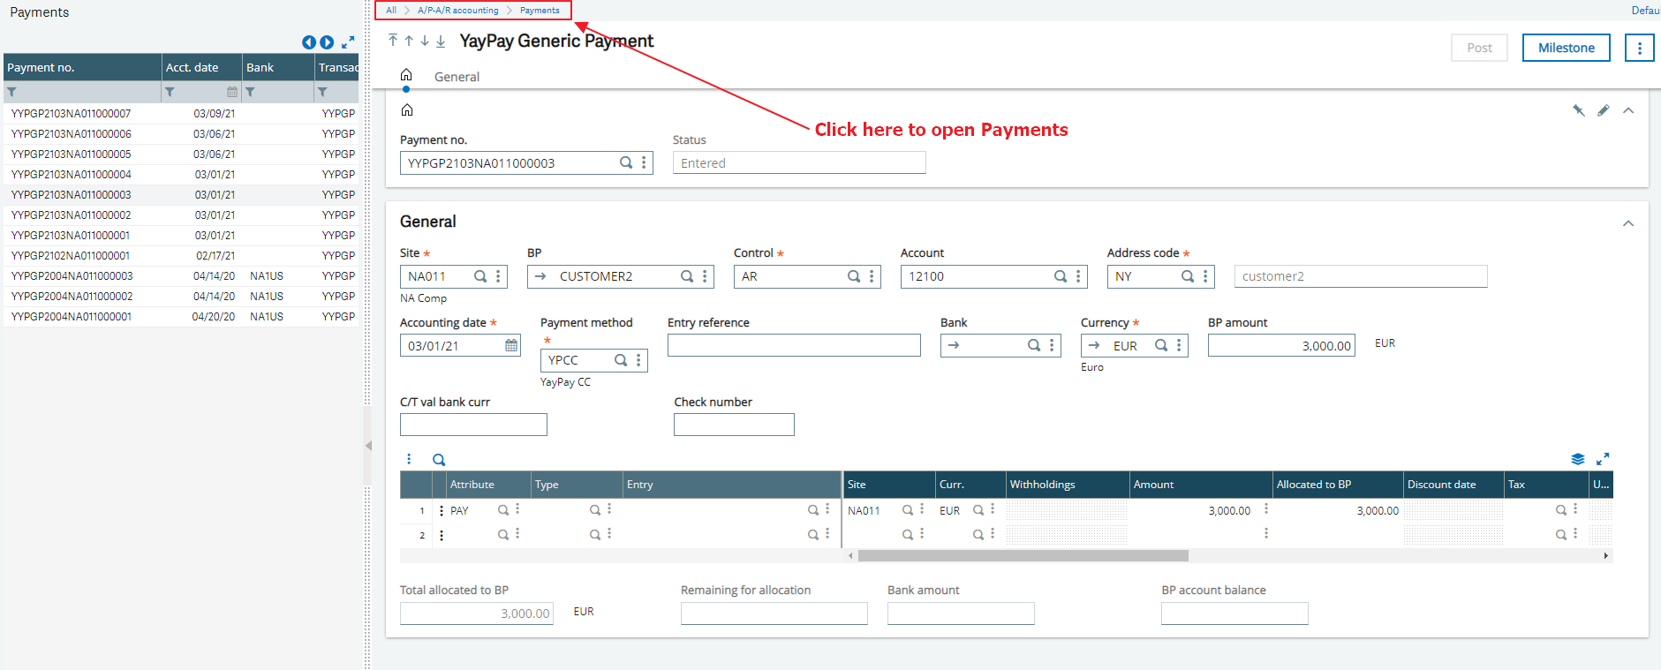
Task: Select payment YYPGP2103NA011000006
Action: tap(71, 134)
